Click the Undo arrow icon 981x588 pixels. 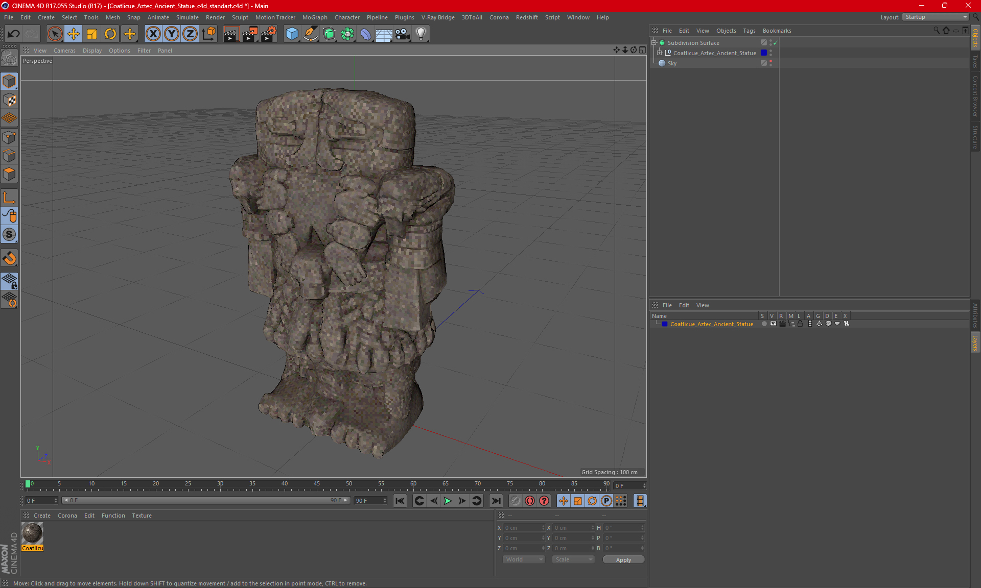(x=13, y=34)
